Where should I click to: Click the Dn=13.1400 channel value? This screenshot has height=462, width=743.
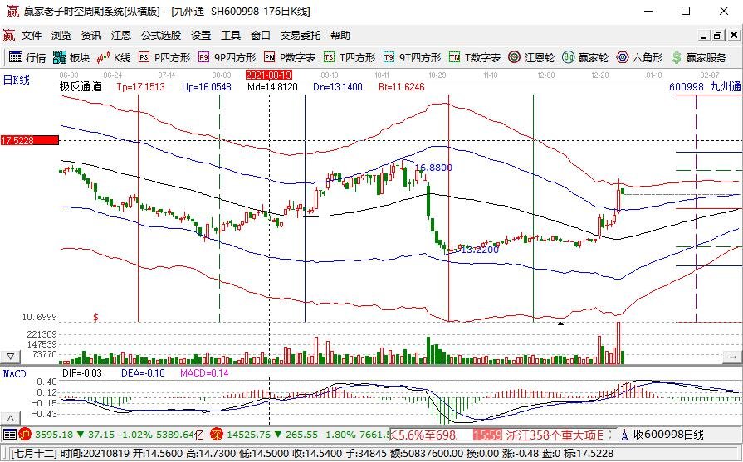337,87
